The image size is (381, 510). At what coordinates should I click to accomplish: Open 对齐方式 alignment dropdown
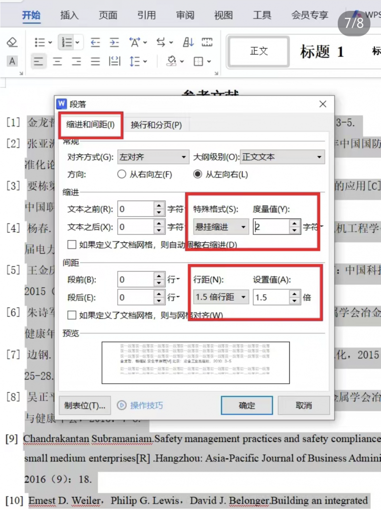[153, 157]
